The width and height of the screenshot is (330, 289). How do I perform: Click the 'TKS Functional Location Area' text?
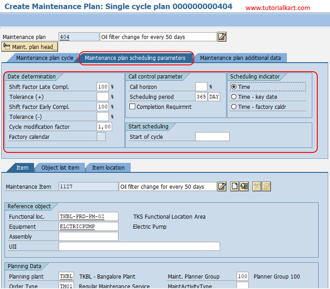(x=169, y=217)
